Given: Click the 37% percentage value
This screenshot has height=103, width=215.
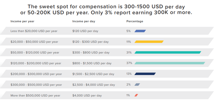Looking at the screenshot, I should pyautogui.click(x=129, y=63).
